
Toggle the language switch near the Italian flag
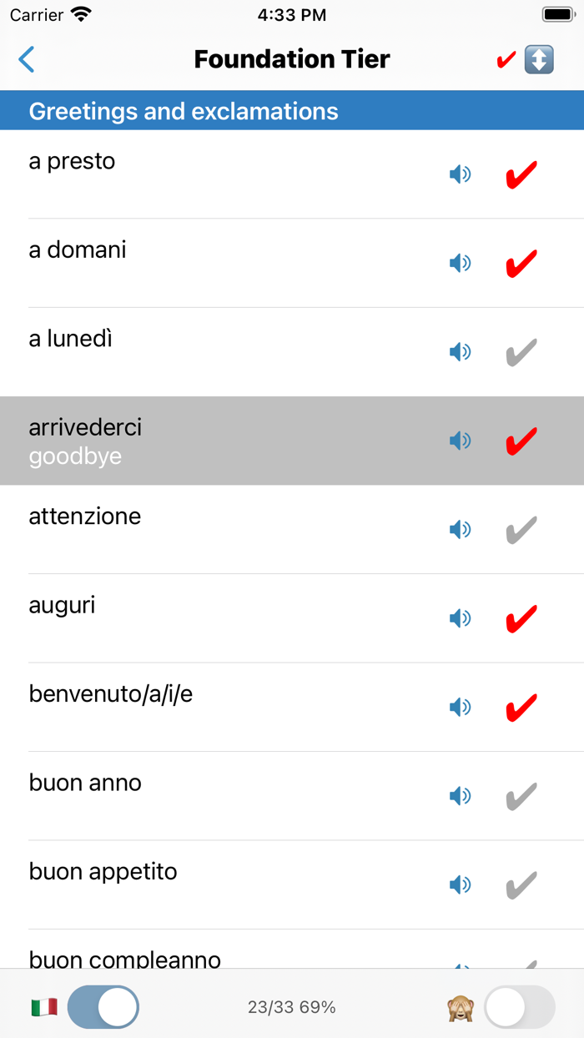point(103,1007)
